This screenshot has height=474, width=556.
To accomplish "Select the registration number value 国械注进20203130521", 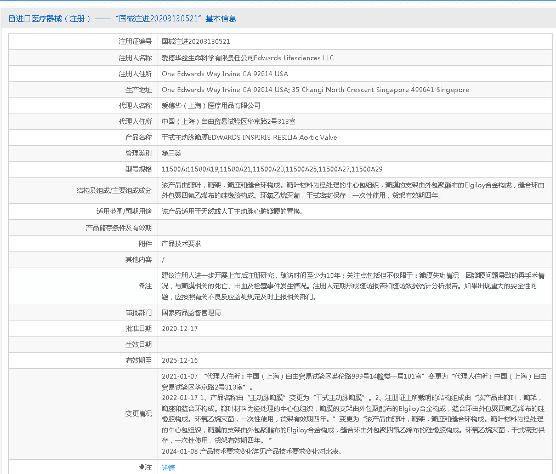I will (196, 42).
